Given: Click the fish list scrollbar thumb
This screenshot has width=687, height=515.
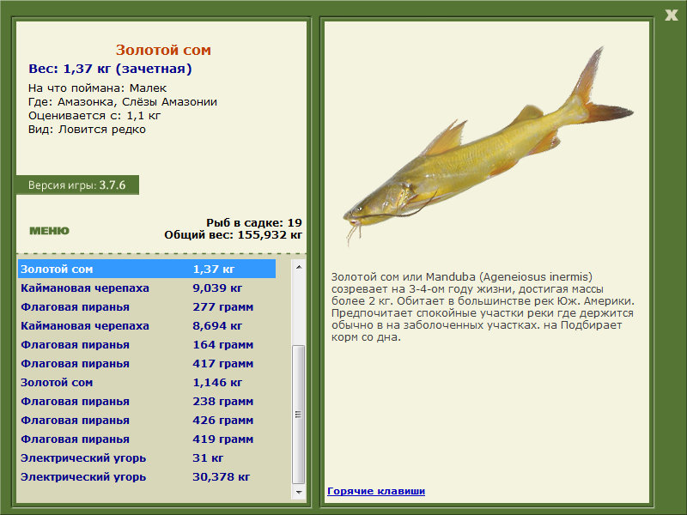Looking at the screenshot, I should tap(299, 415).
